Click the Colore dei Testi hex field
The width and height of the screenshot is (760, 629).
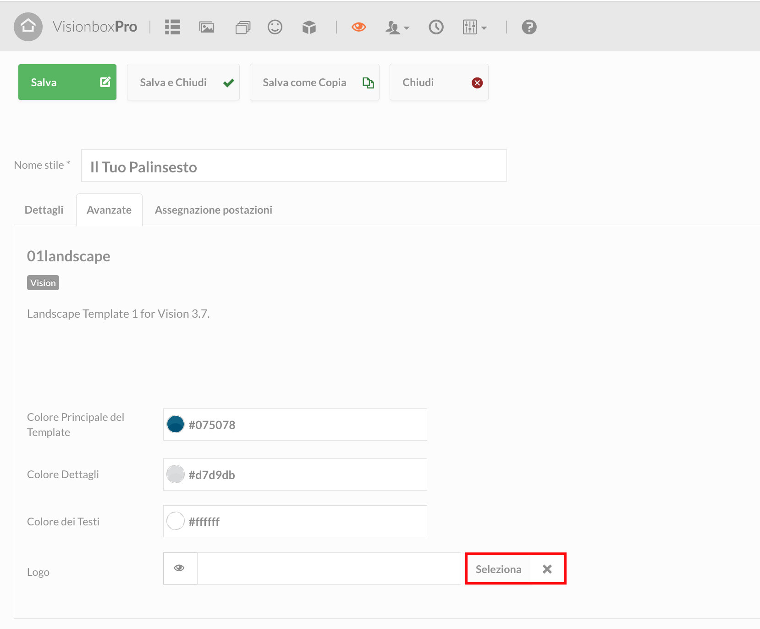click(x=295, y=521)
